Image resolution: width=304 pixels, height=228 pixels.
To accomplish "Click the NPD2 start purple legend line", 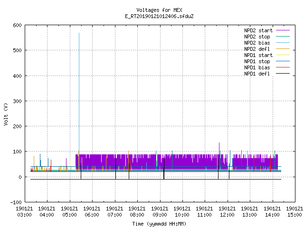I will click(283, 30).
